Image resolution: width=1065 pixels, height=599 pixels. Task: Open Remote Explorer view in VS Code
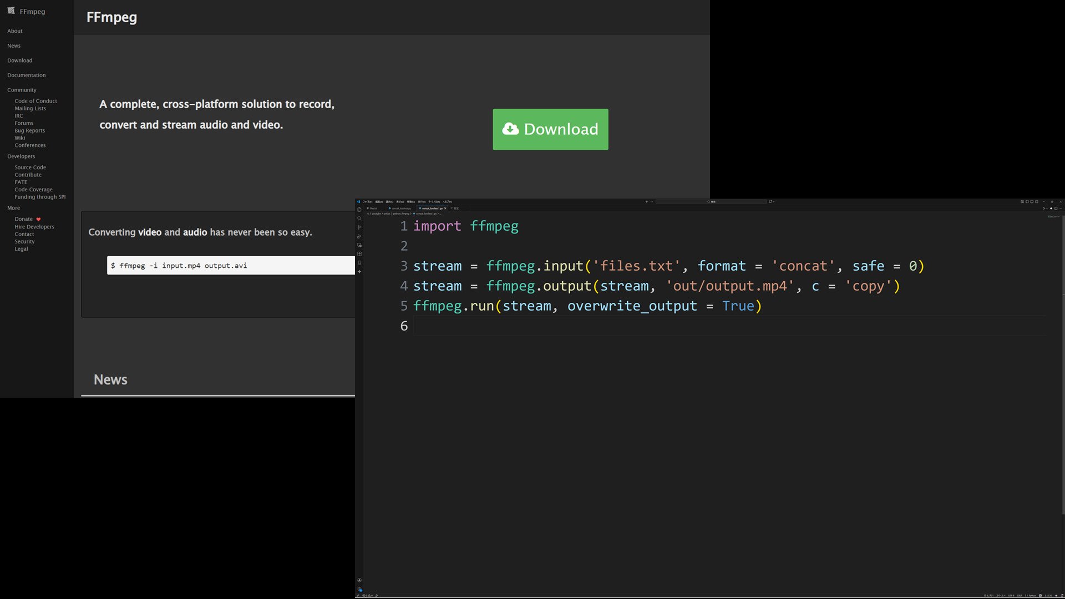(359, 245)
